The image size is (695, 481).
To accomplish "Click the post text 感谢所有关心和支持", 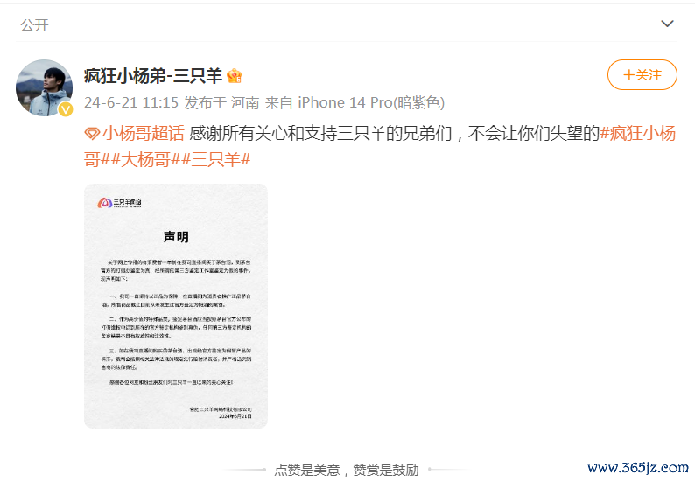I will (x=238, y=133).
